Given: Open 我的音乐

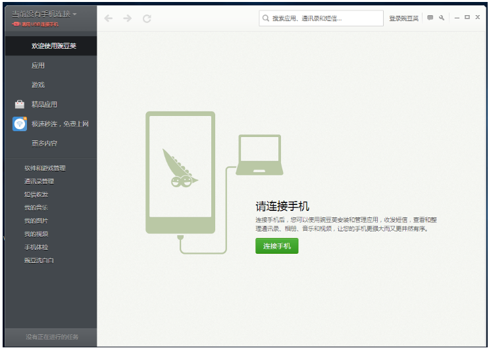Looking at the screenshot, I should 36,208.
